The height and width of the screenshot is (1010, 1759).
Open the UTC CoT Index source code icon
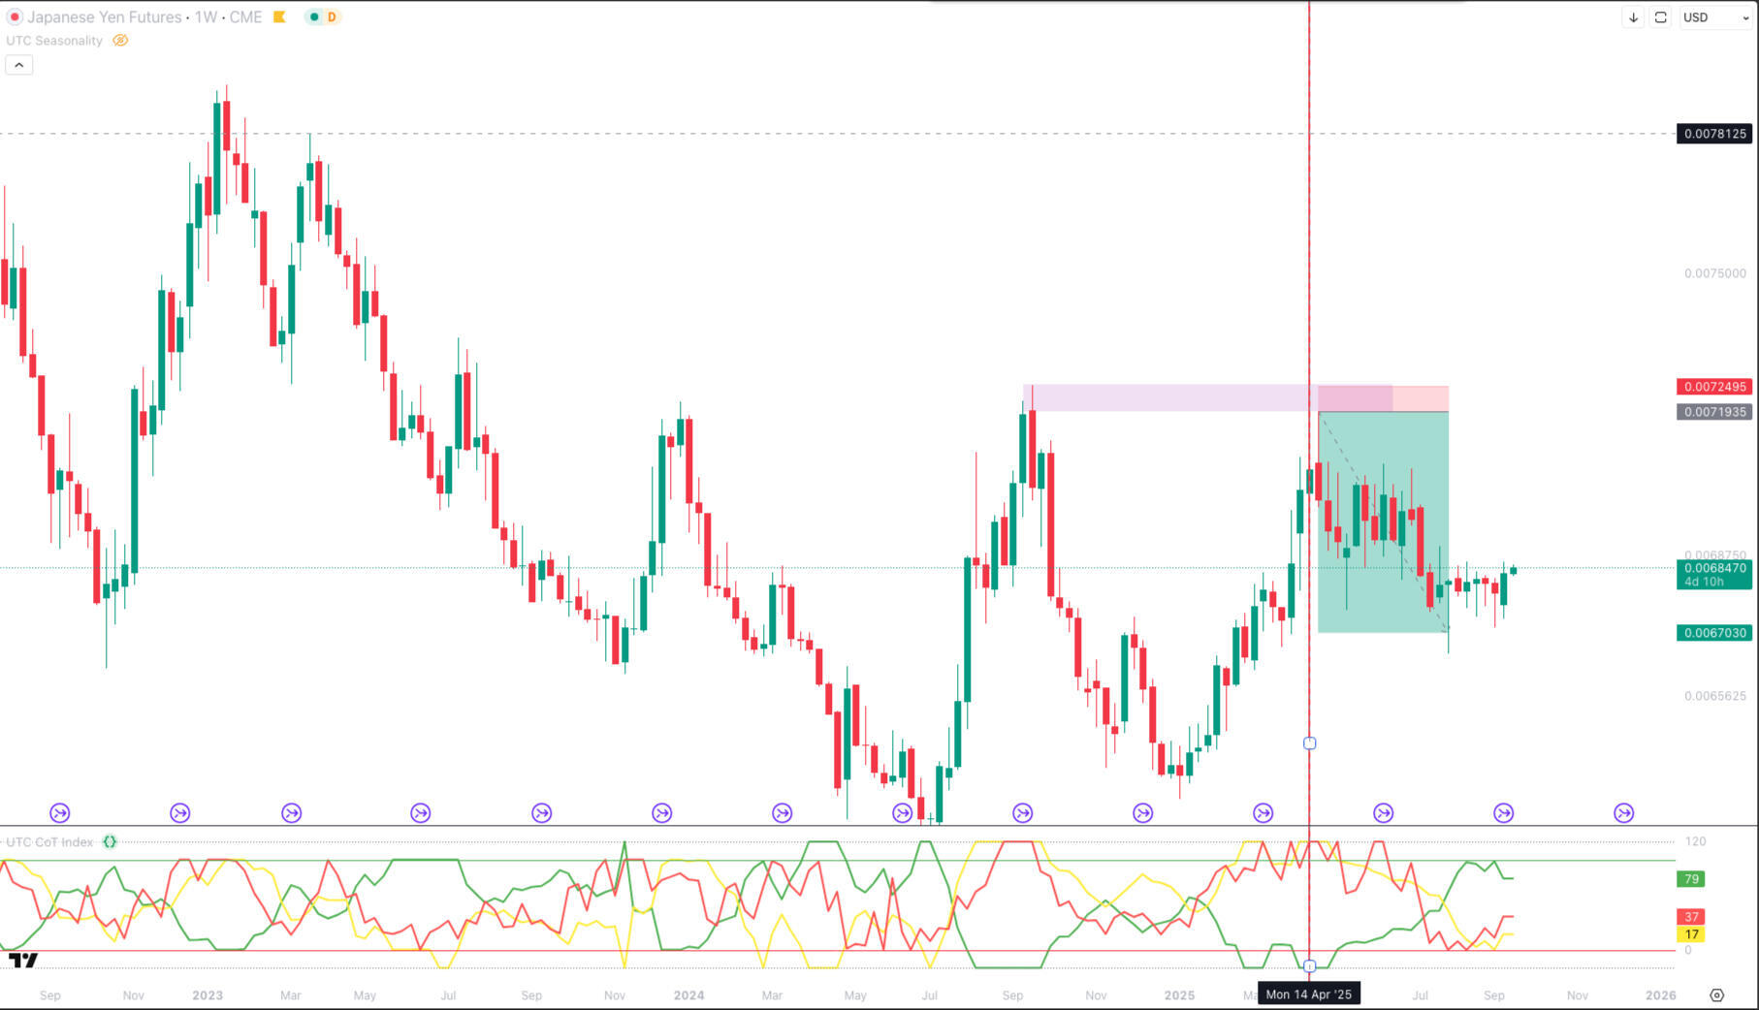click(110, 842)
